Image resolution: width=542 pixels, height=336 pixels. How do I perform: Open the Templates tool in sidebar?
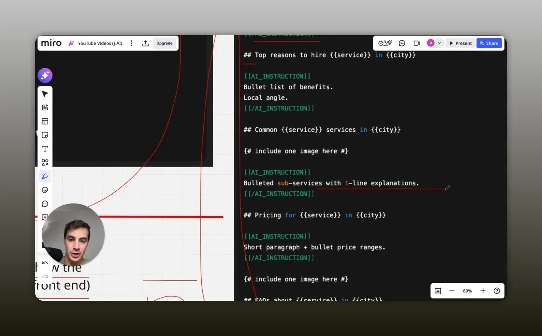click(x=45, y=107)
